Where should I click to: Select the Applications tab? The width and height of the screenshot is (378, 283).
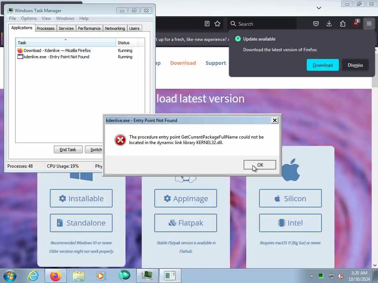click(22, 28)
